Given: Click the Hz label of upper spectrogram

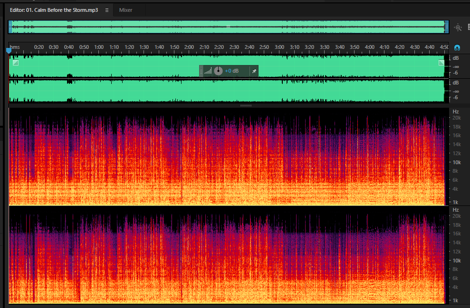Looking at the screenshot, I should pyautogui.click(x=456, y=112).
